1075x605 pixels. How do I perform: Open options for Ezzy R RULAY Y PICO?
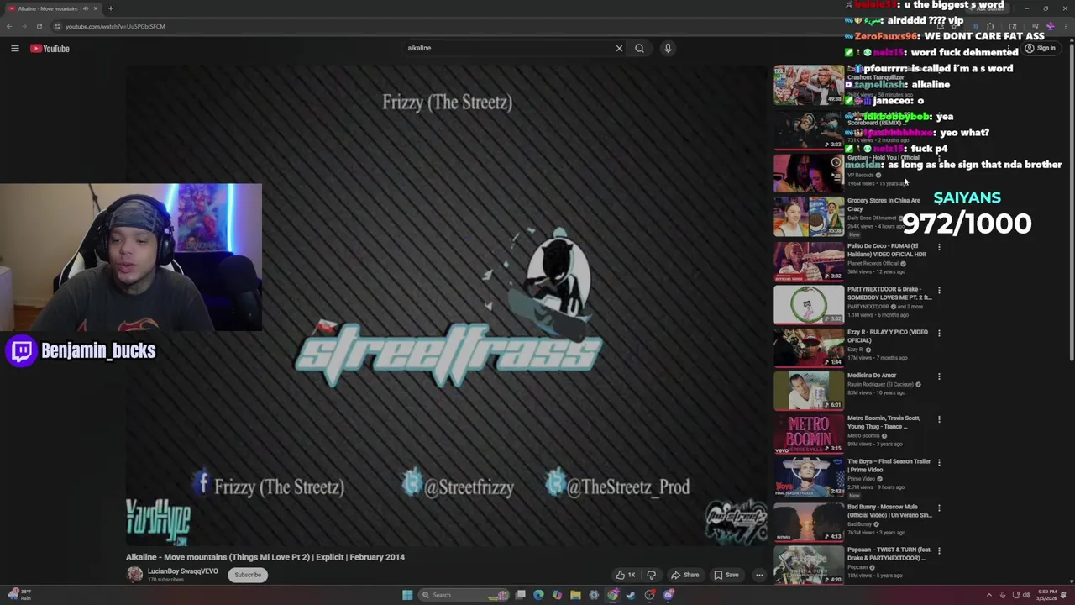[x=939, y=333]
